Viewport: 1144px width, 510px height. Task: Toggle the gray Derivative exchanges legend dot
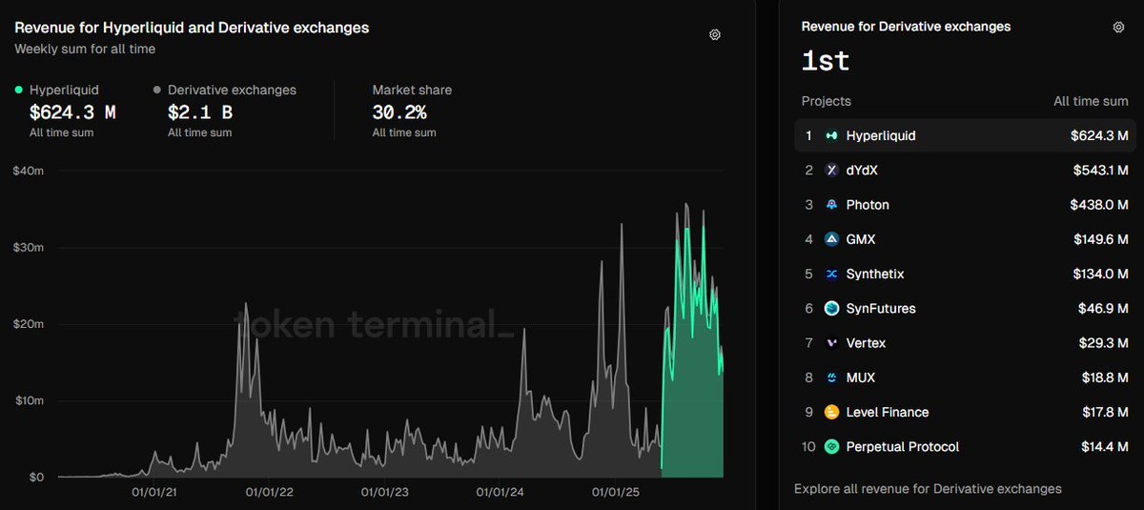[x=157, y=90]
